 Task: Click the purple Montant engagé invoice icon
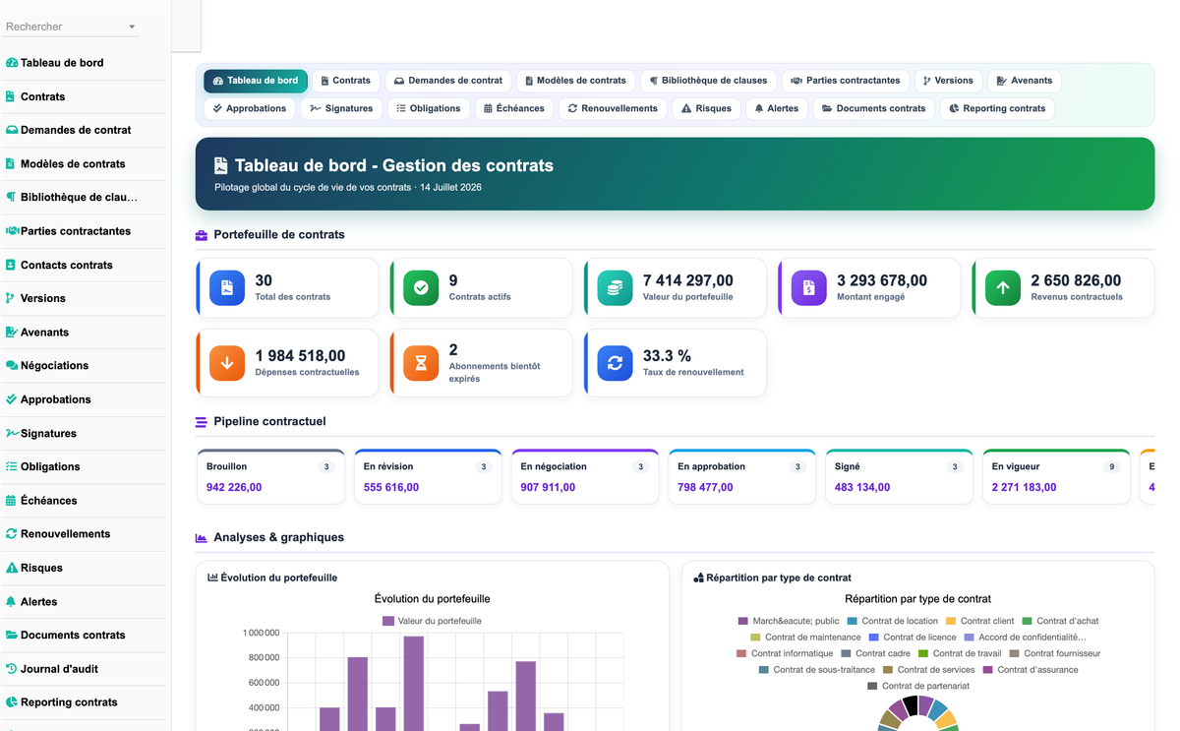809,287
